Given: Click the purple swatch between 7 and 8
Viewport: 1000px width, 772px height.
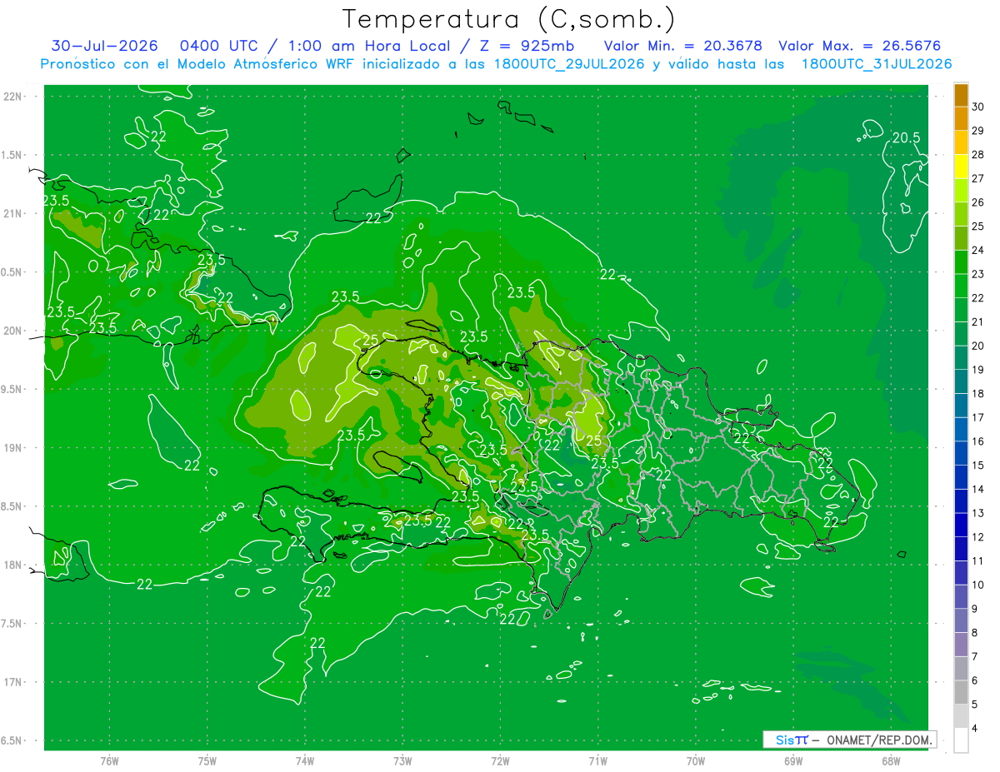Looking at the screenshot, I should pos(961,645).
